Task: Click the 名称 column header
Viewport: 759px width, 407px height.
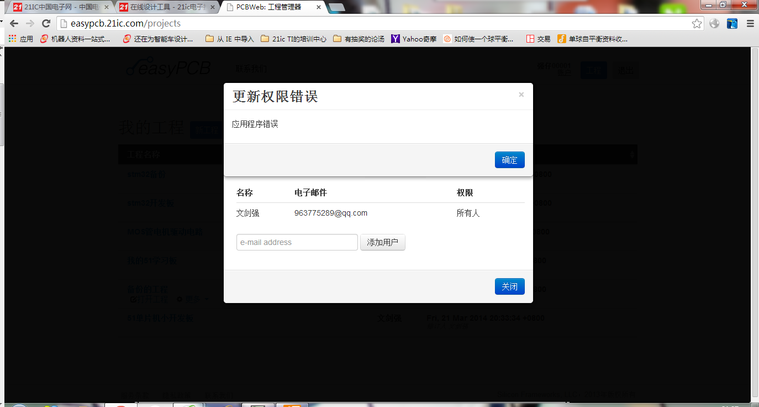Action: [245, 192]
